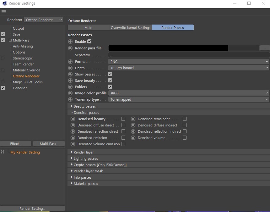This screenshot has height=212, width=270.
Task: Click the animation dot for Denoised remainder
Action: click(133, 119)
